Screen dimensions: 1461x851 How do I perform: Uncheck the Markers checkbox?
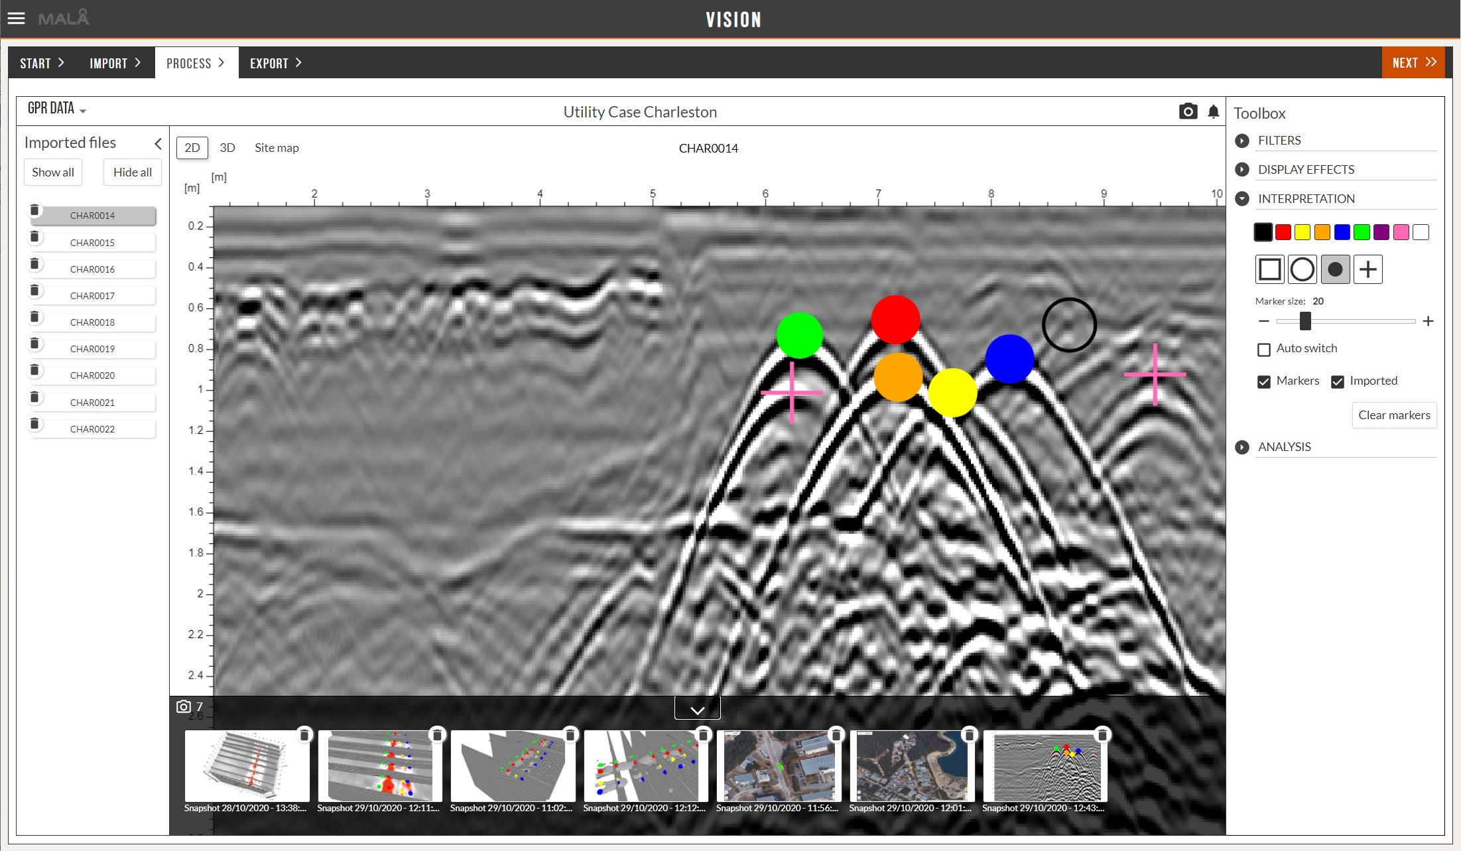tap(1264, 381)
